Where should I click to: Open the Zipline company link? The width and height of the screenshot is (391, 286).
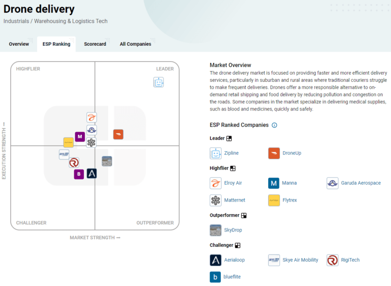pos(231,153)
